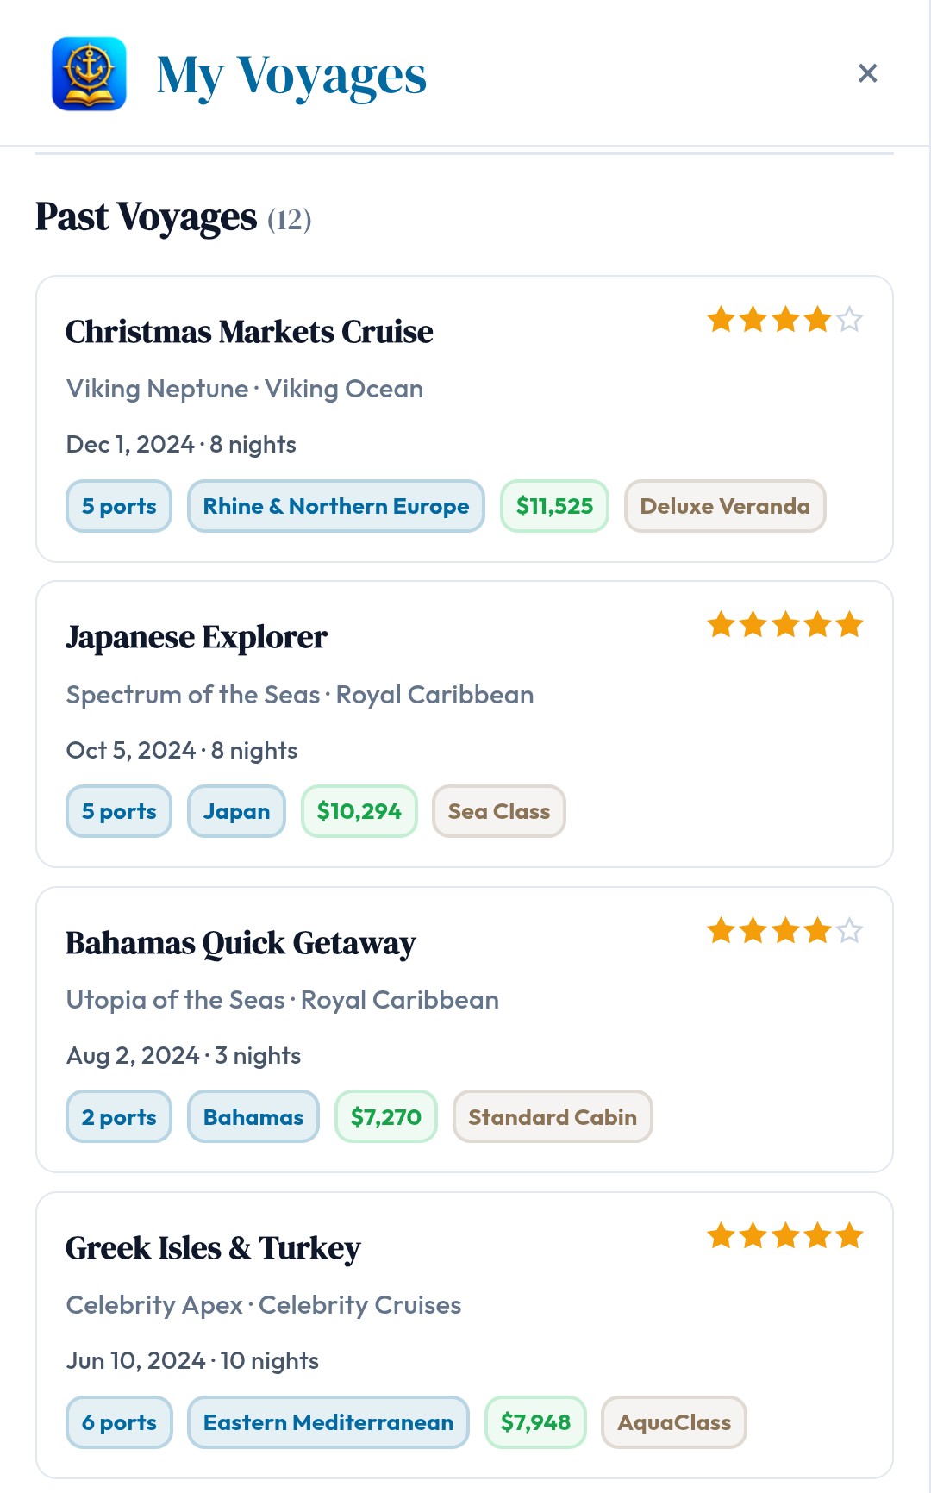Select the Sea Class cabin tag
Image resolution: width=931 pixels, height=1493 pixels.
tap(498, 811)
